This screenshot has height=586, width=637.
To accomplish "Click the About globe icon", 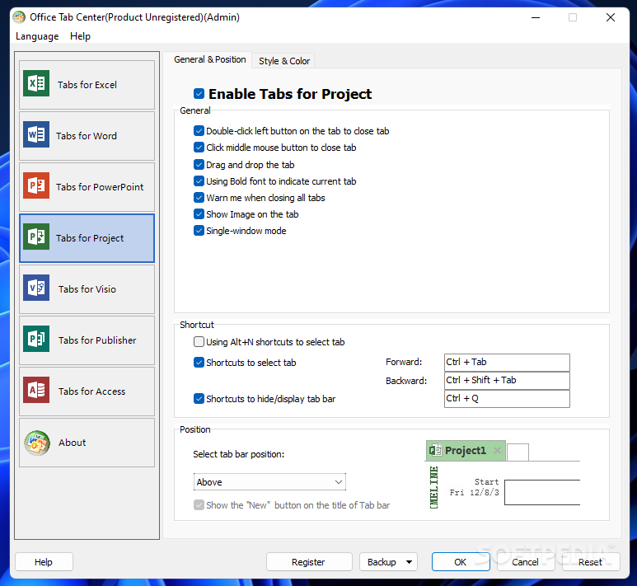I will click(x=37, y=443).
